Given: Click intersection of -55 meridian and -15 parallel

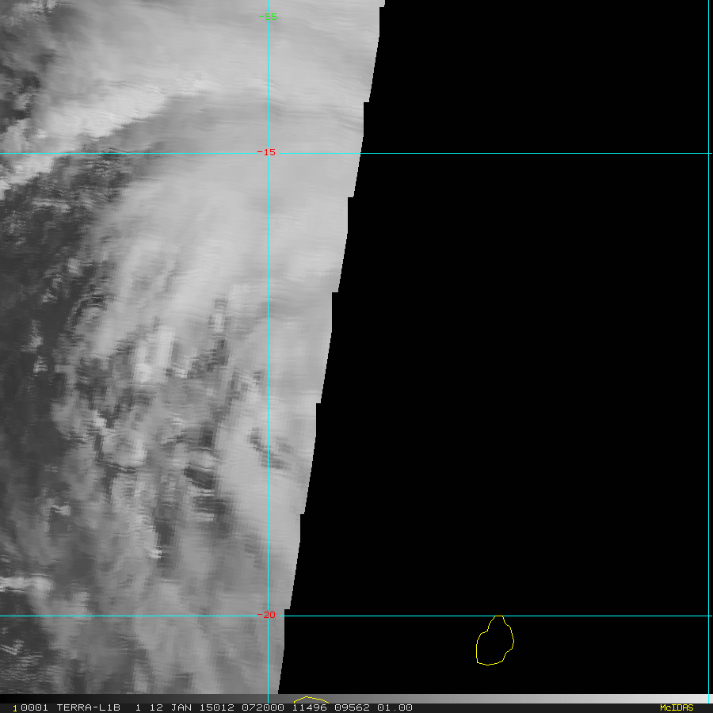Looking at the screenshot, I should click(x=268, y=153).
